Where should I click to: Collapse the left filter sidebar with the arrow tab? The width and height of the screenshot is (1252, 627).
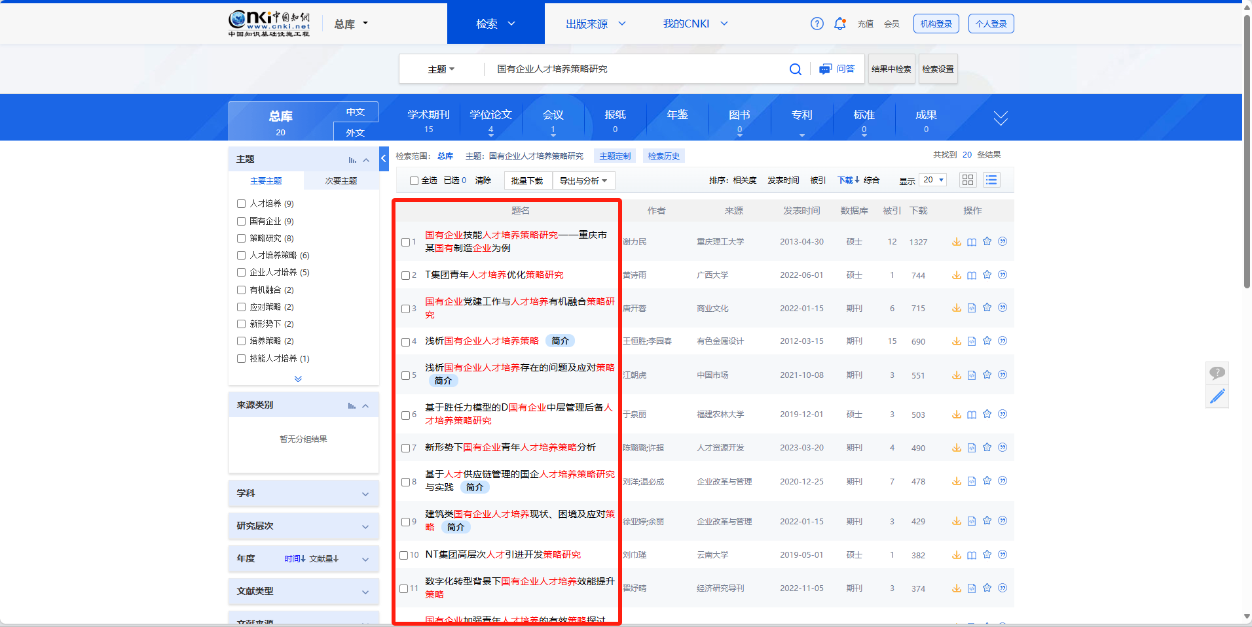tap(384, 159)
